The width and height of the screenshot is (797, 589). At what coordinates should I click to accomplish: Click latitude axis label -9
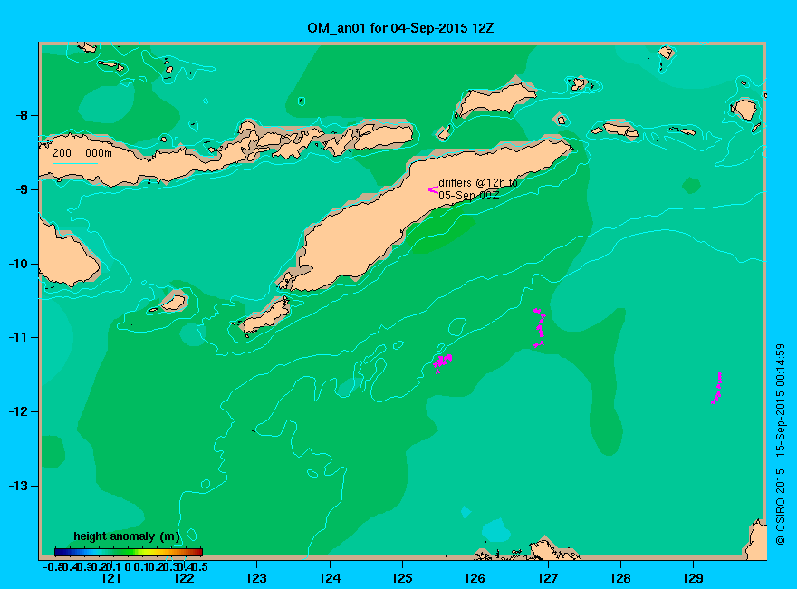coord(22,189)
